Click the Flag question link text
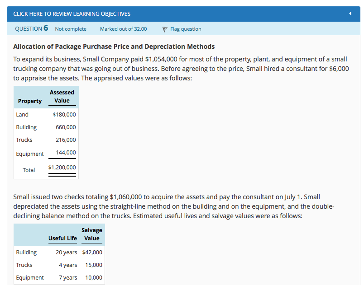This screenshot has width=364, height=285. click(186, 29)
